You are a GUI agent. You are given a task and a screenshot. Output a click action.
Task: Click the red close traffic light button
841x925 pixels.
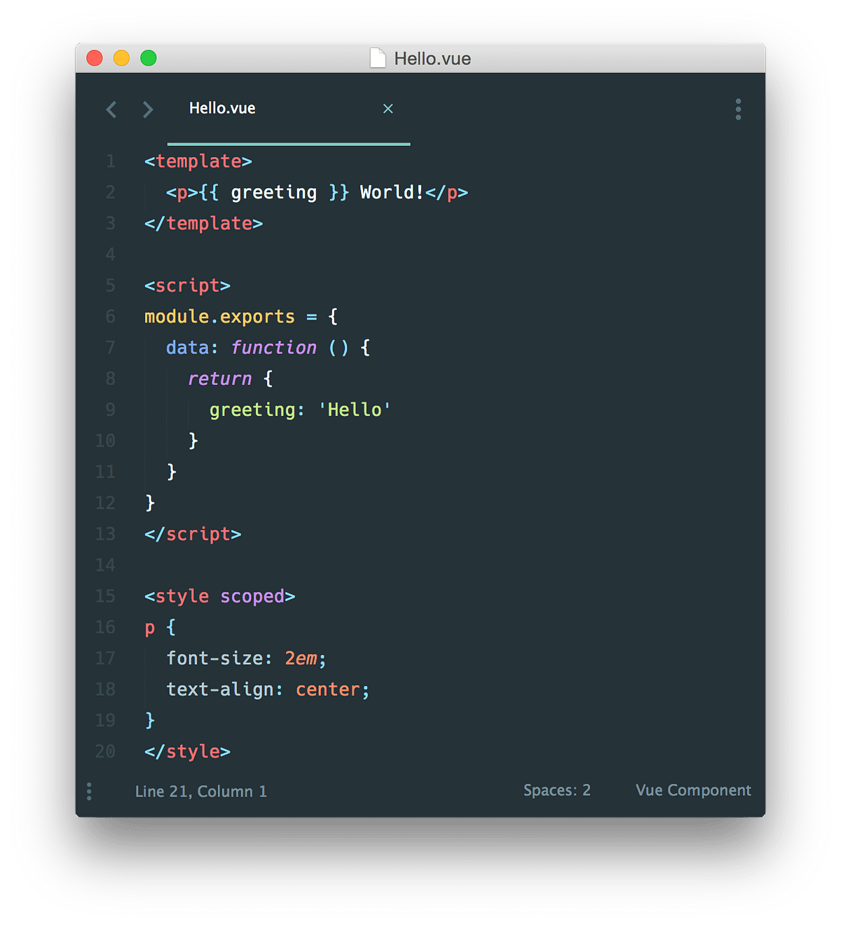(94, 58)
